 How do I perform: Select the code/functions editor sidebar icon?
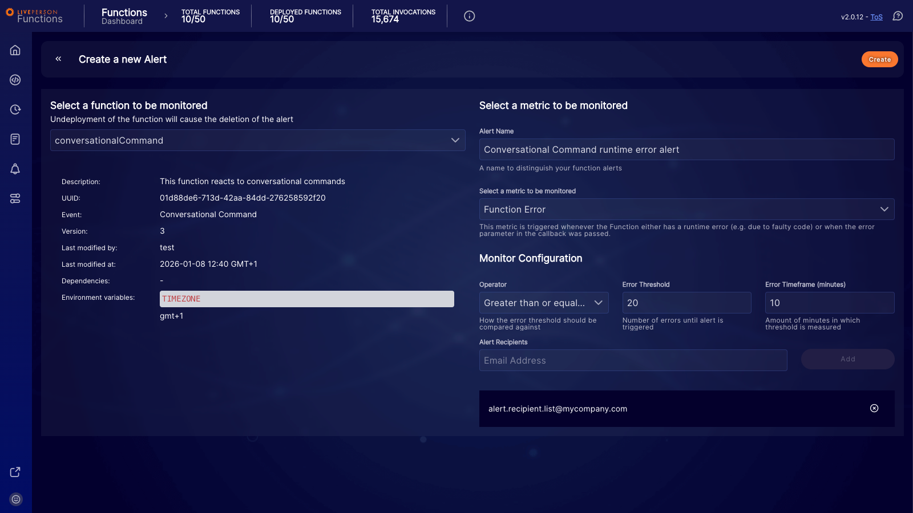tap(15, 80)
